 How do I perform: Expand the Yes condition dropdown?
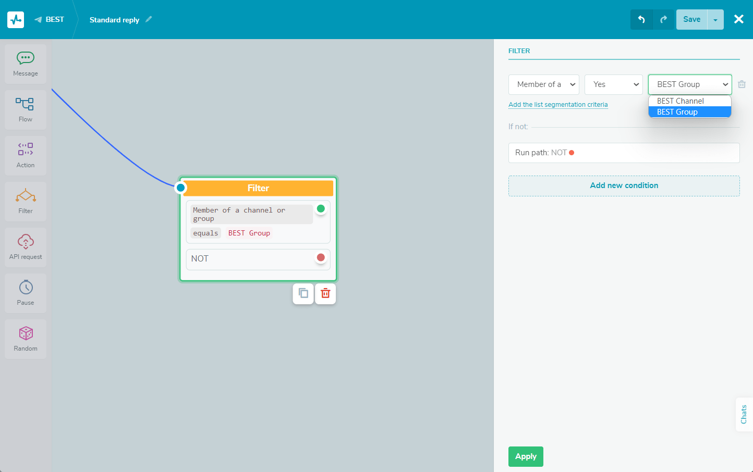click(613, 84)
